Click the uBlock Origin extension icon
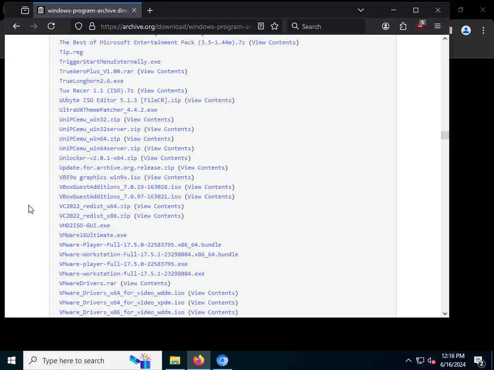This screenshot has width=494, height=370. (420, 26)
